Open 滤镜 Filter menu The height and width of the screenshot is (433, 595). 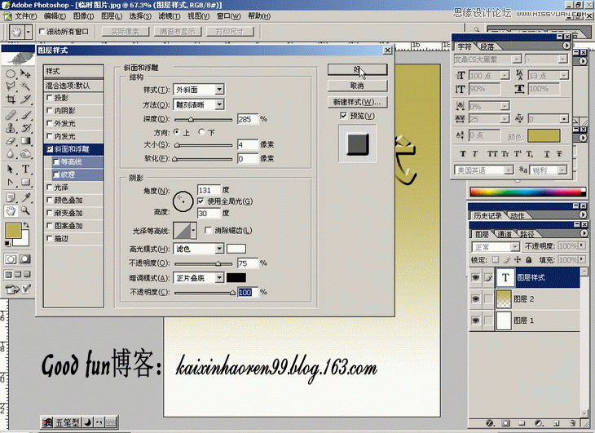pyautogui.click(x=170, y=16)
